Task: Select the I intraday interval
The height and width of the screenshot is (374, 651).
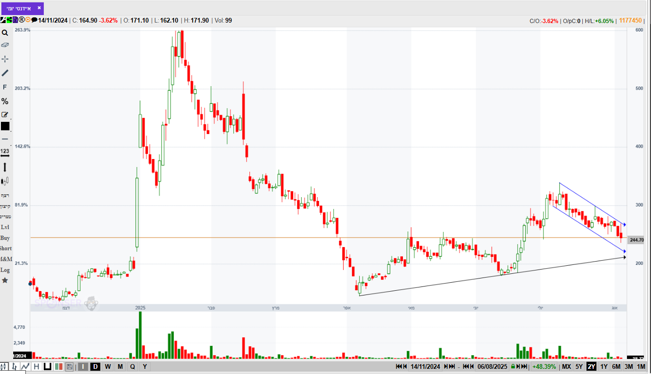Action: tap(83, 366)
